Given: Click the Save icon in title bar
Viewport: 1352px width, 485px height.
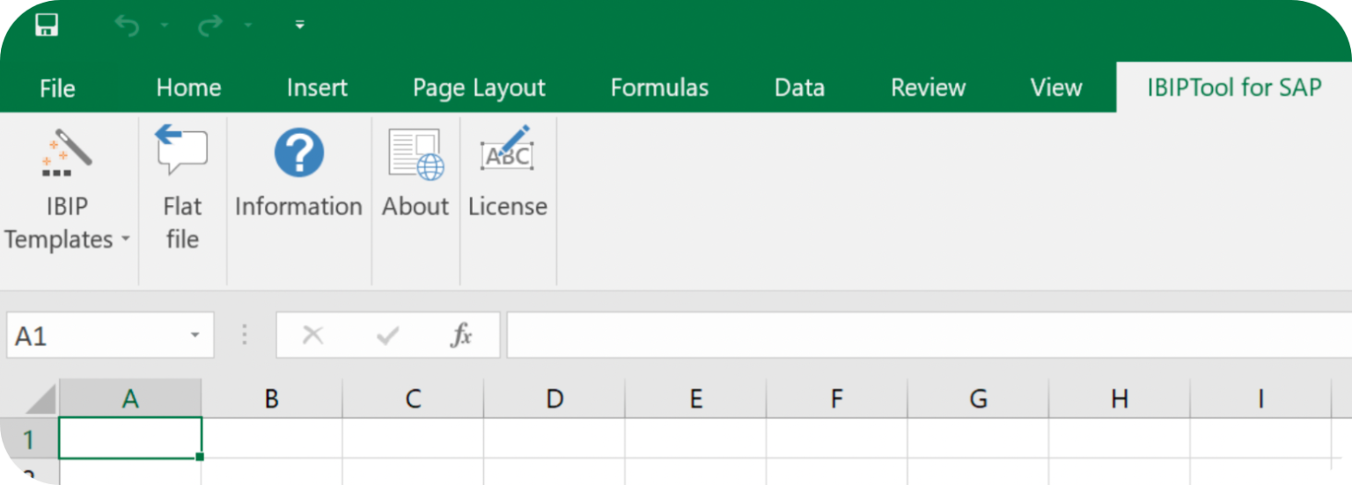Looking at the screenshot, I should coord(47,26).
